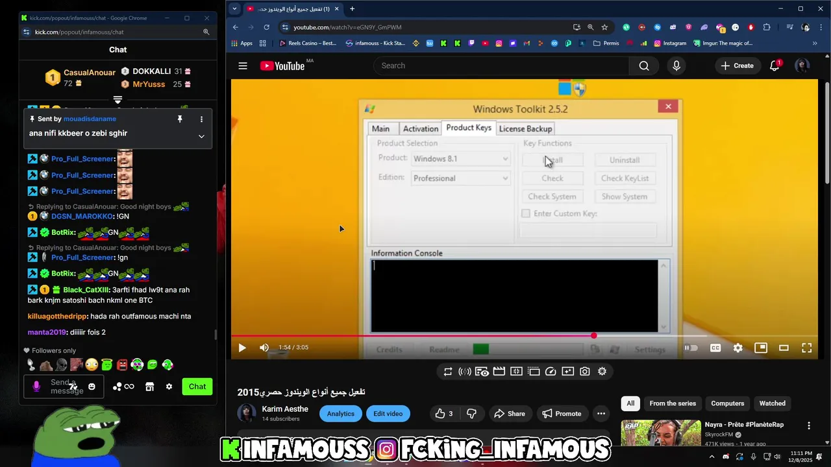This screenshot has width=831, height=467.
Task: Select From the series filter chip
Action: (673, 403)
